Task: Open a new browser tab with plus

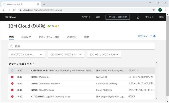Action: 44,4
